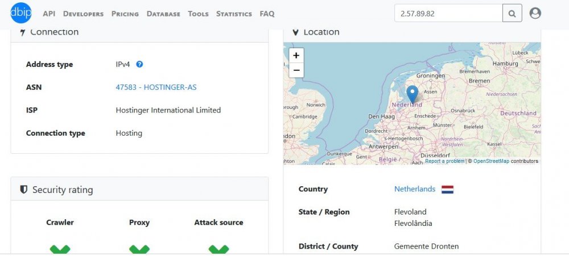Open the Netherlands country link
This screenshot has width=569, height=256.
point(415,189)
